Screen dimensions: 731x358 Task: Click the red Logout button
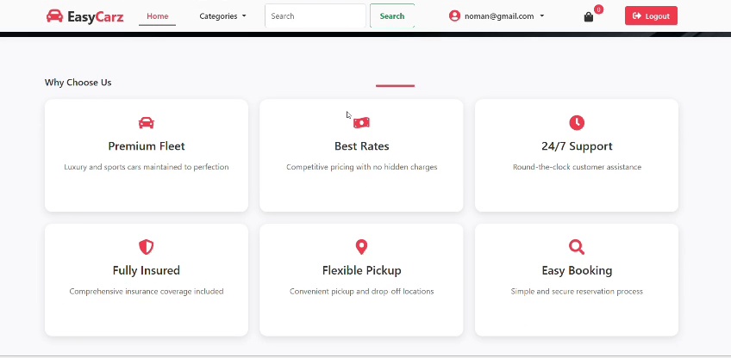tap(651, 15)
